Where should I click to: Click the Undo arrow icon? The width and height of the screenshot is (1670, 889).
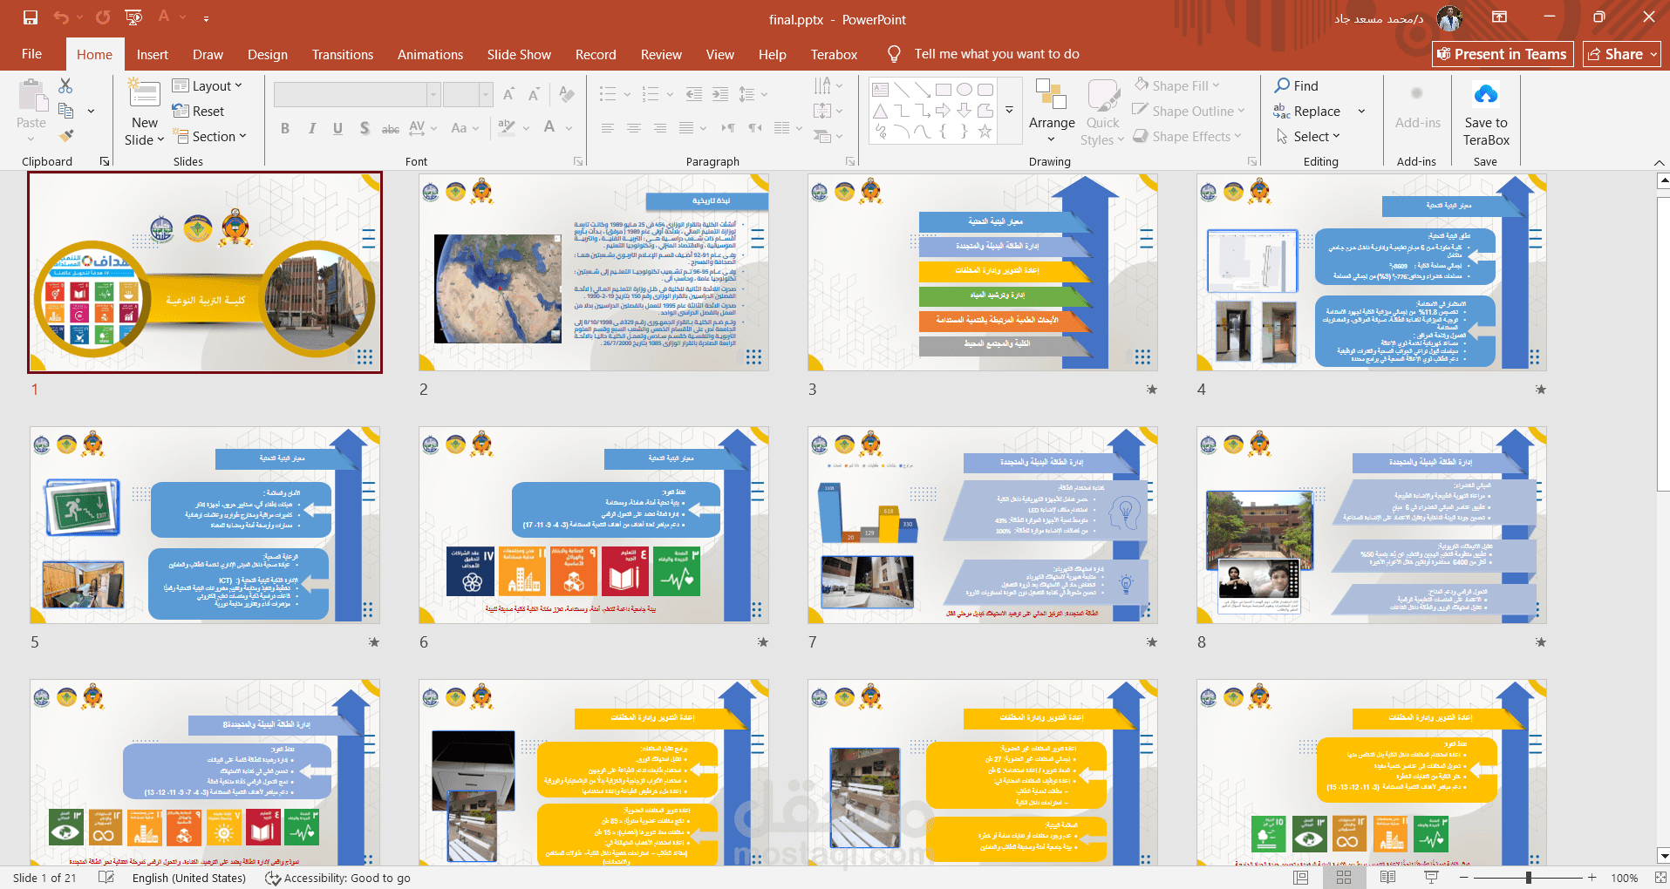pos(61,17)
